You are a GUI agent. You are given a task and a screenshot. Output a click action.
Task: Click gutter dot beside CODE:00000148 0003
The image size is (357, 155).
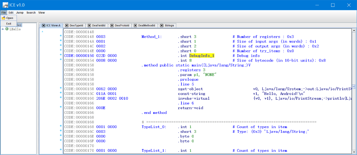[x=61, y=36]
